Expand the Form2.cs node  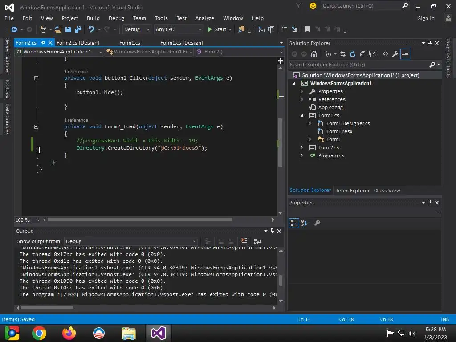coord(301,147)
